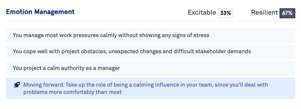Click the 33% Excitable score badge
The width and height of the screenshot is (301, 109).
[x=225, y=13]
